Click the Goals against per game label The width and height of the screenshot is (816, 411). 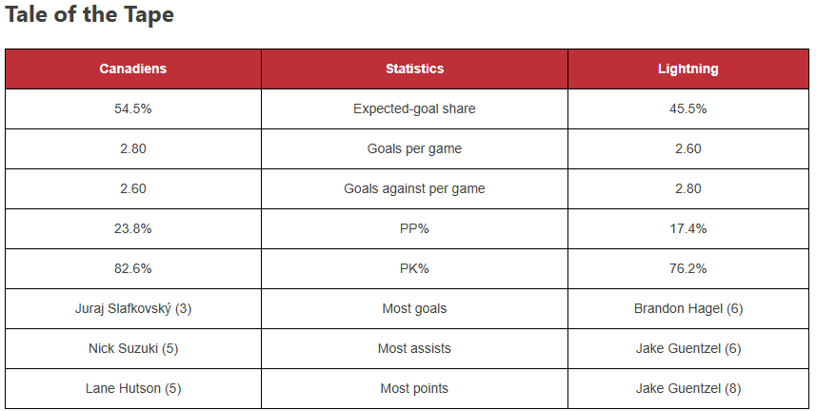[415, 189]
